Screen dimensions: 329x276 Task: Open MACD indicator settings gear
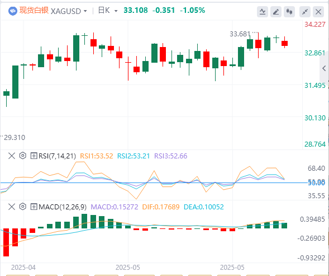[x=23, y=207]
